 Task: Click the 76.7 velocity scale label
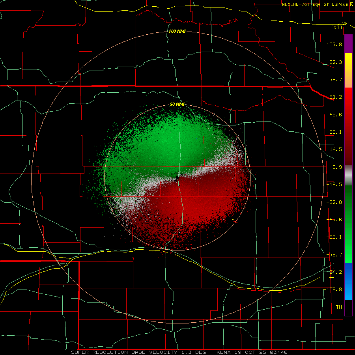pyautogui.click(x=336, y=79)
